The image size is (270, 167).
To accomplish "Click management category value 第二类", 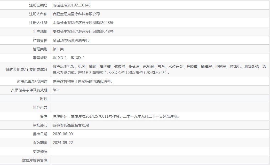I will point(58,49).
